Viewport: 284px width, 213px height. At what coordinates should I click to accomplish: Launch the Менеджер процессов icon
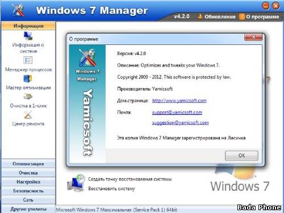[x=28, y=60]
